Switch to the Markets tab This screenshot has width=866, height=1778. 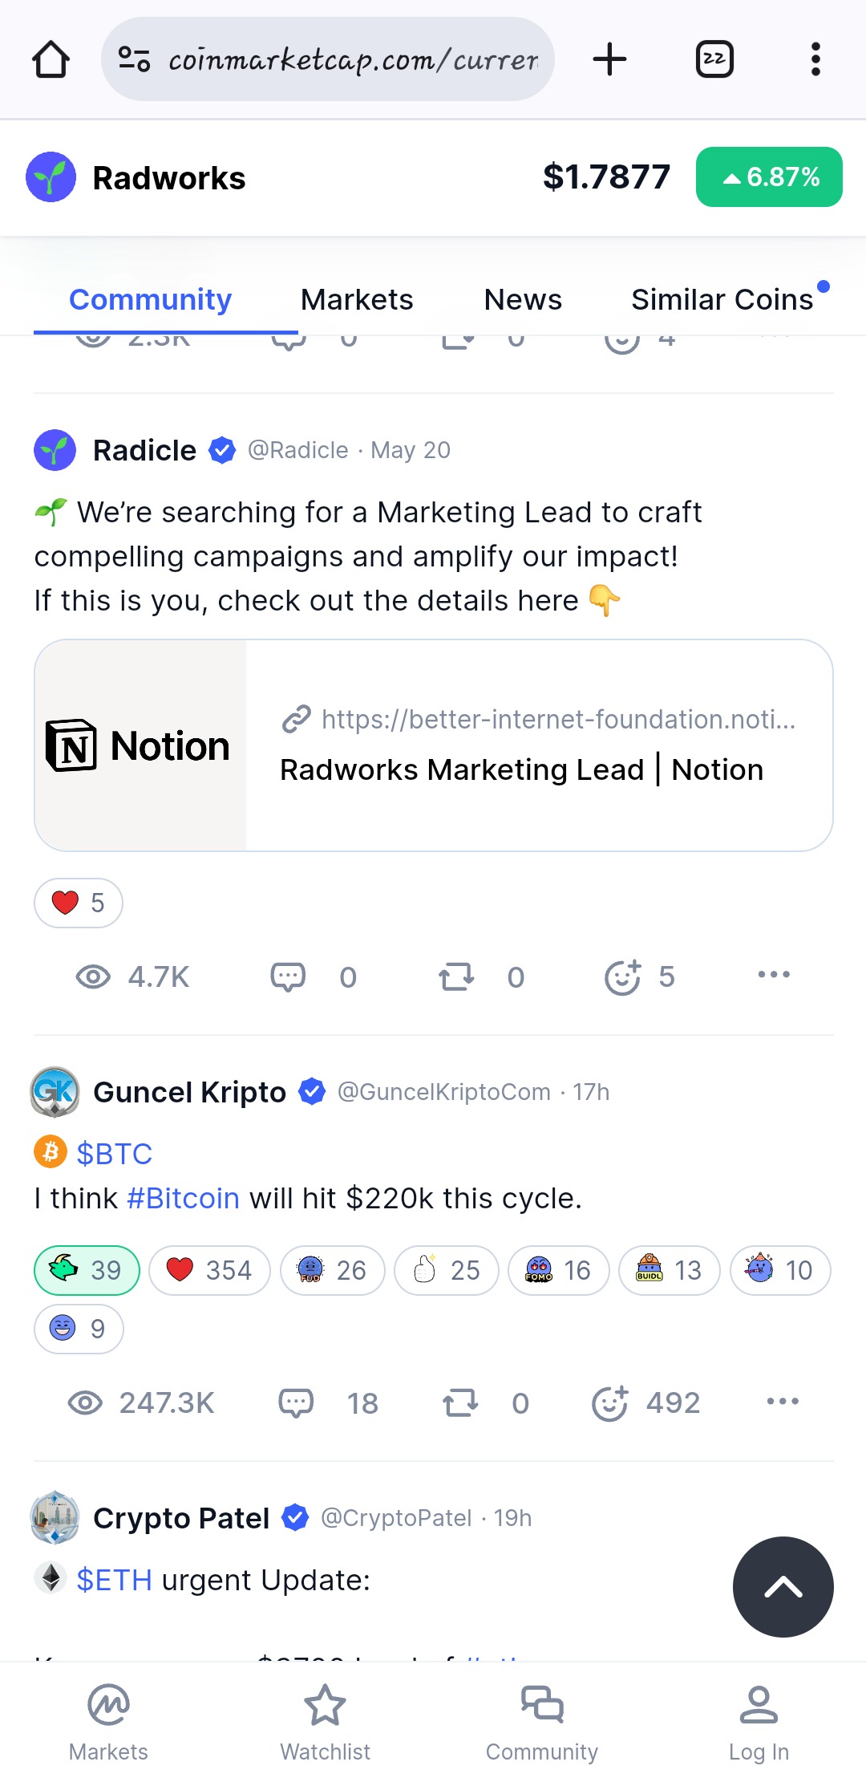pyautogui.click(x=357, y=299)
